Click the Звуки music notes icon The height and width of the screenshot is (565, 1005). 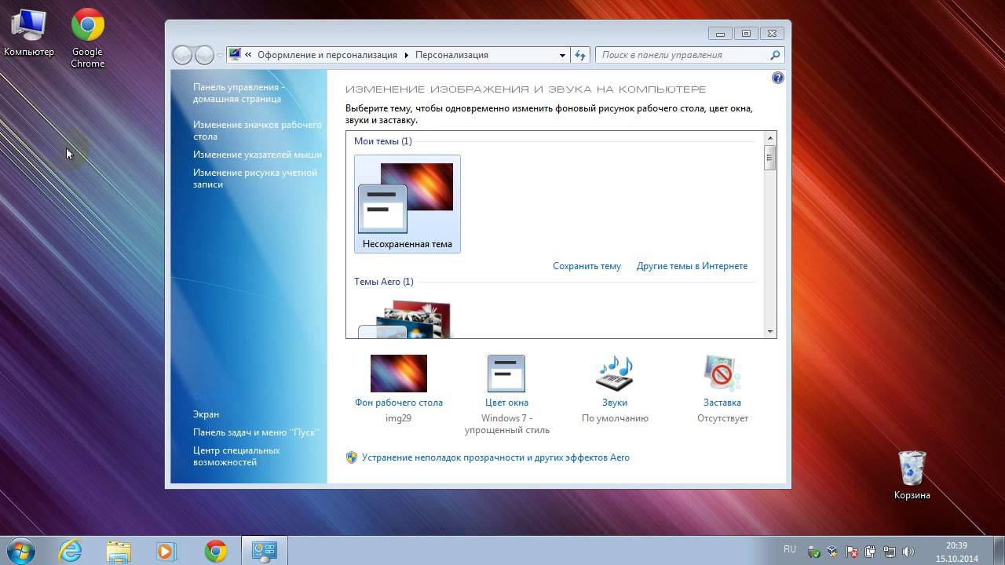[615, 373]
